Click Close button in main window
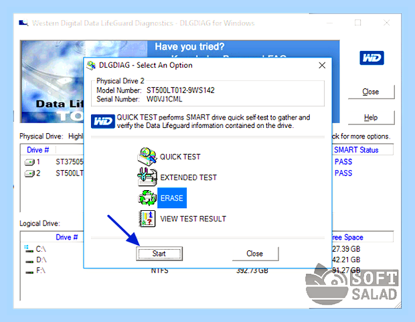 tap(371, 92)
